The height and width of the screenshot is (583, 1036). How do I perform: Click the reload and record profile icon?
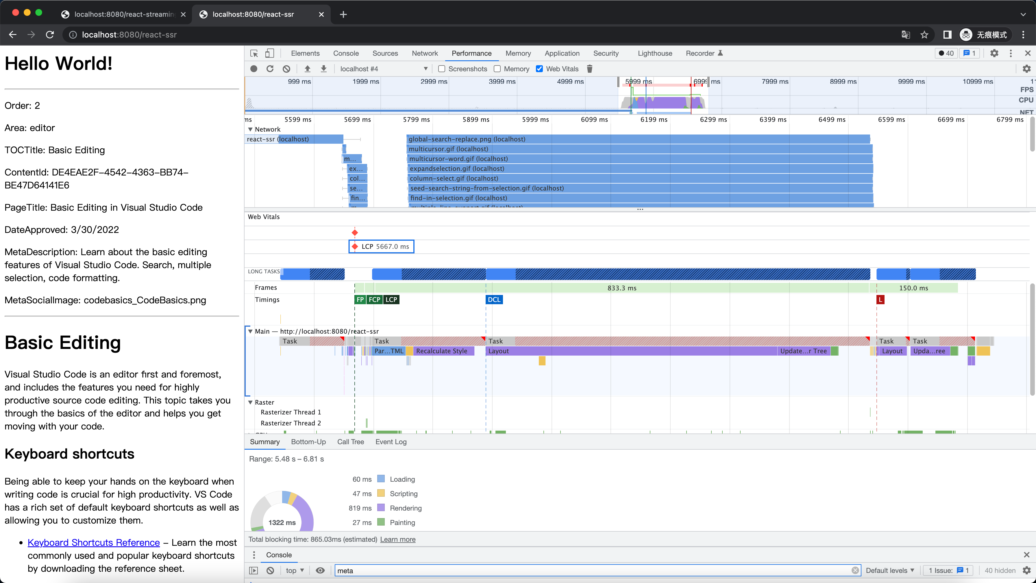[270, 69]
